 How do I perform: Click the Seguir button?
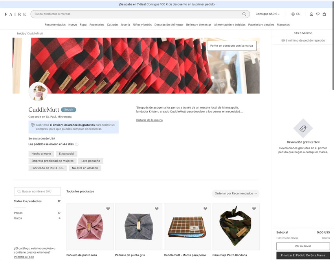tap(68, 110)
